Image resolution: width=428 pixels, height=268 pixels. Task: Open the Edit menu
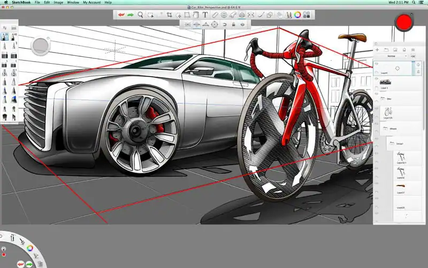(x=47, y=2)
